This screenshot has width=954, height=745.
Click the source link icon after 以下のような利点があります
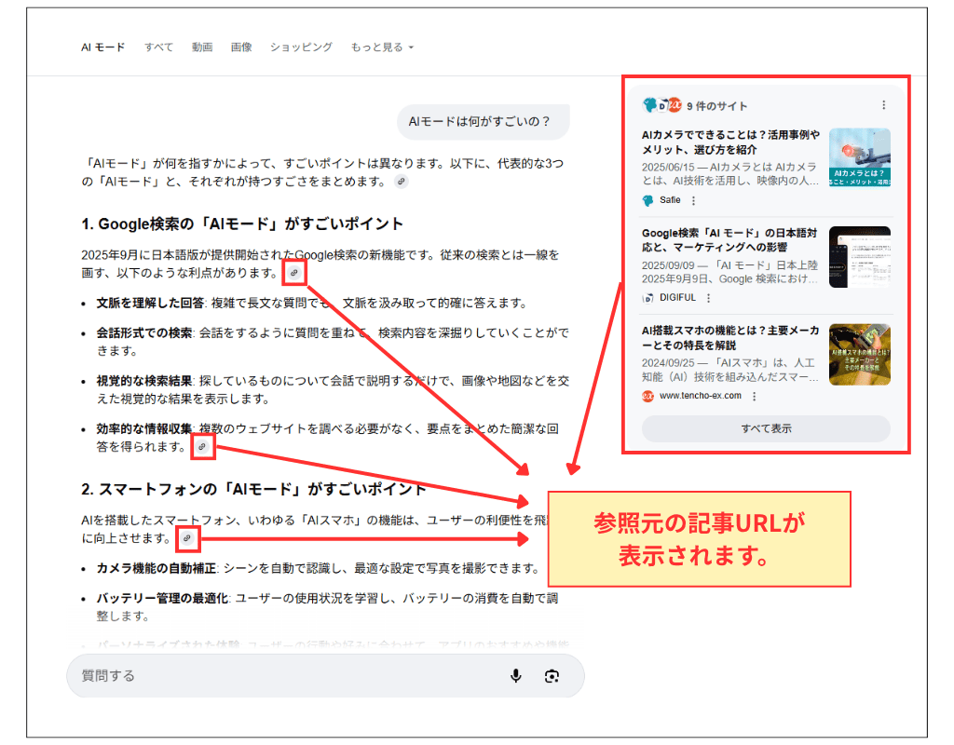click(x=294, y=273)
